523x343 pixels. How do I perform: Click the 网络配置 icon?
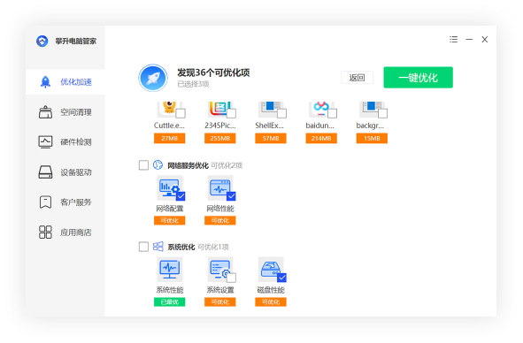pyautogui.click(x=170, y=188)
